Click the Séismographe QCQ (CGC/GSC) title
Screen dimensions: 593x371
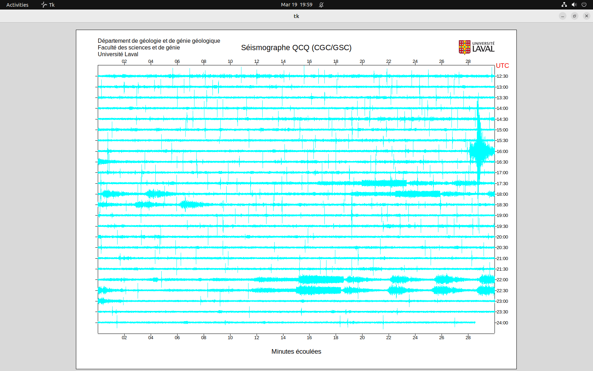296,48
